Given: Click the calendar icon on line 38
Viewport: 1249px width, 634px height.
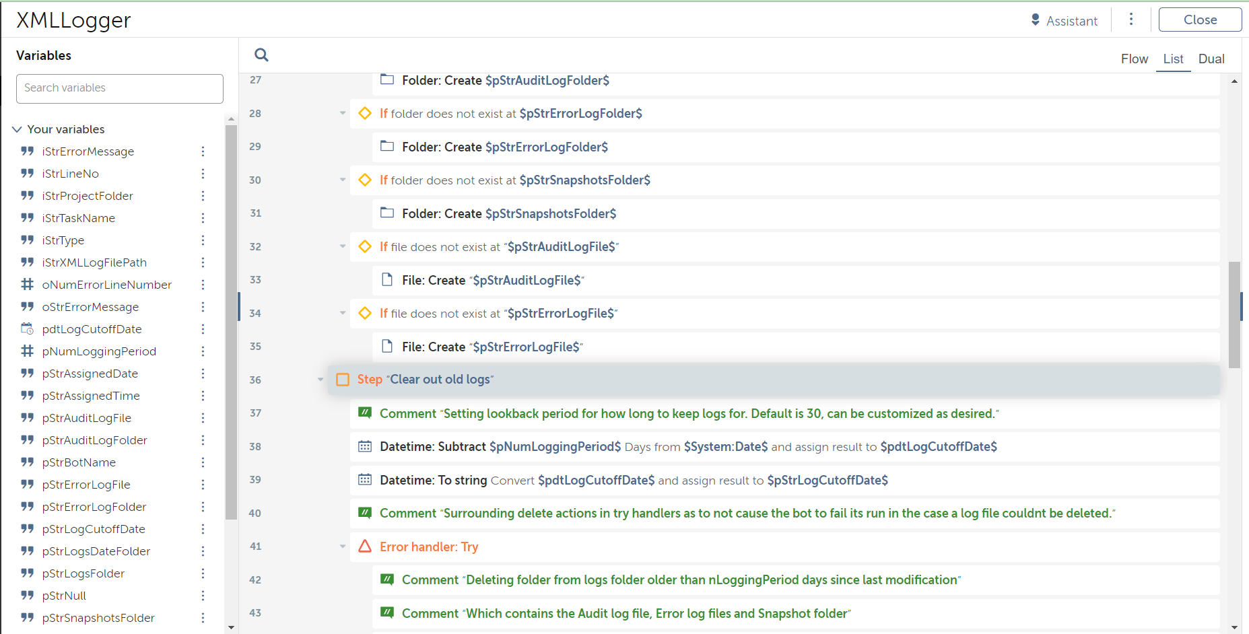Looking at the screenshot, I should (x=365, y=446).
